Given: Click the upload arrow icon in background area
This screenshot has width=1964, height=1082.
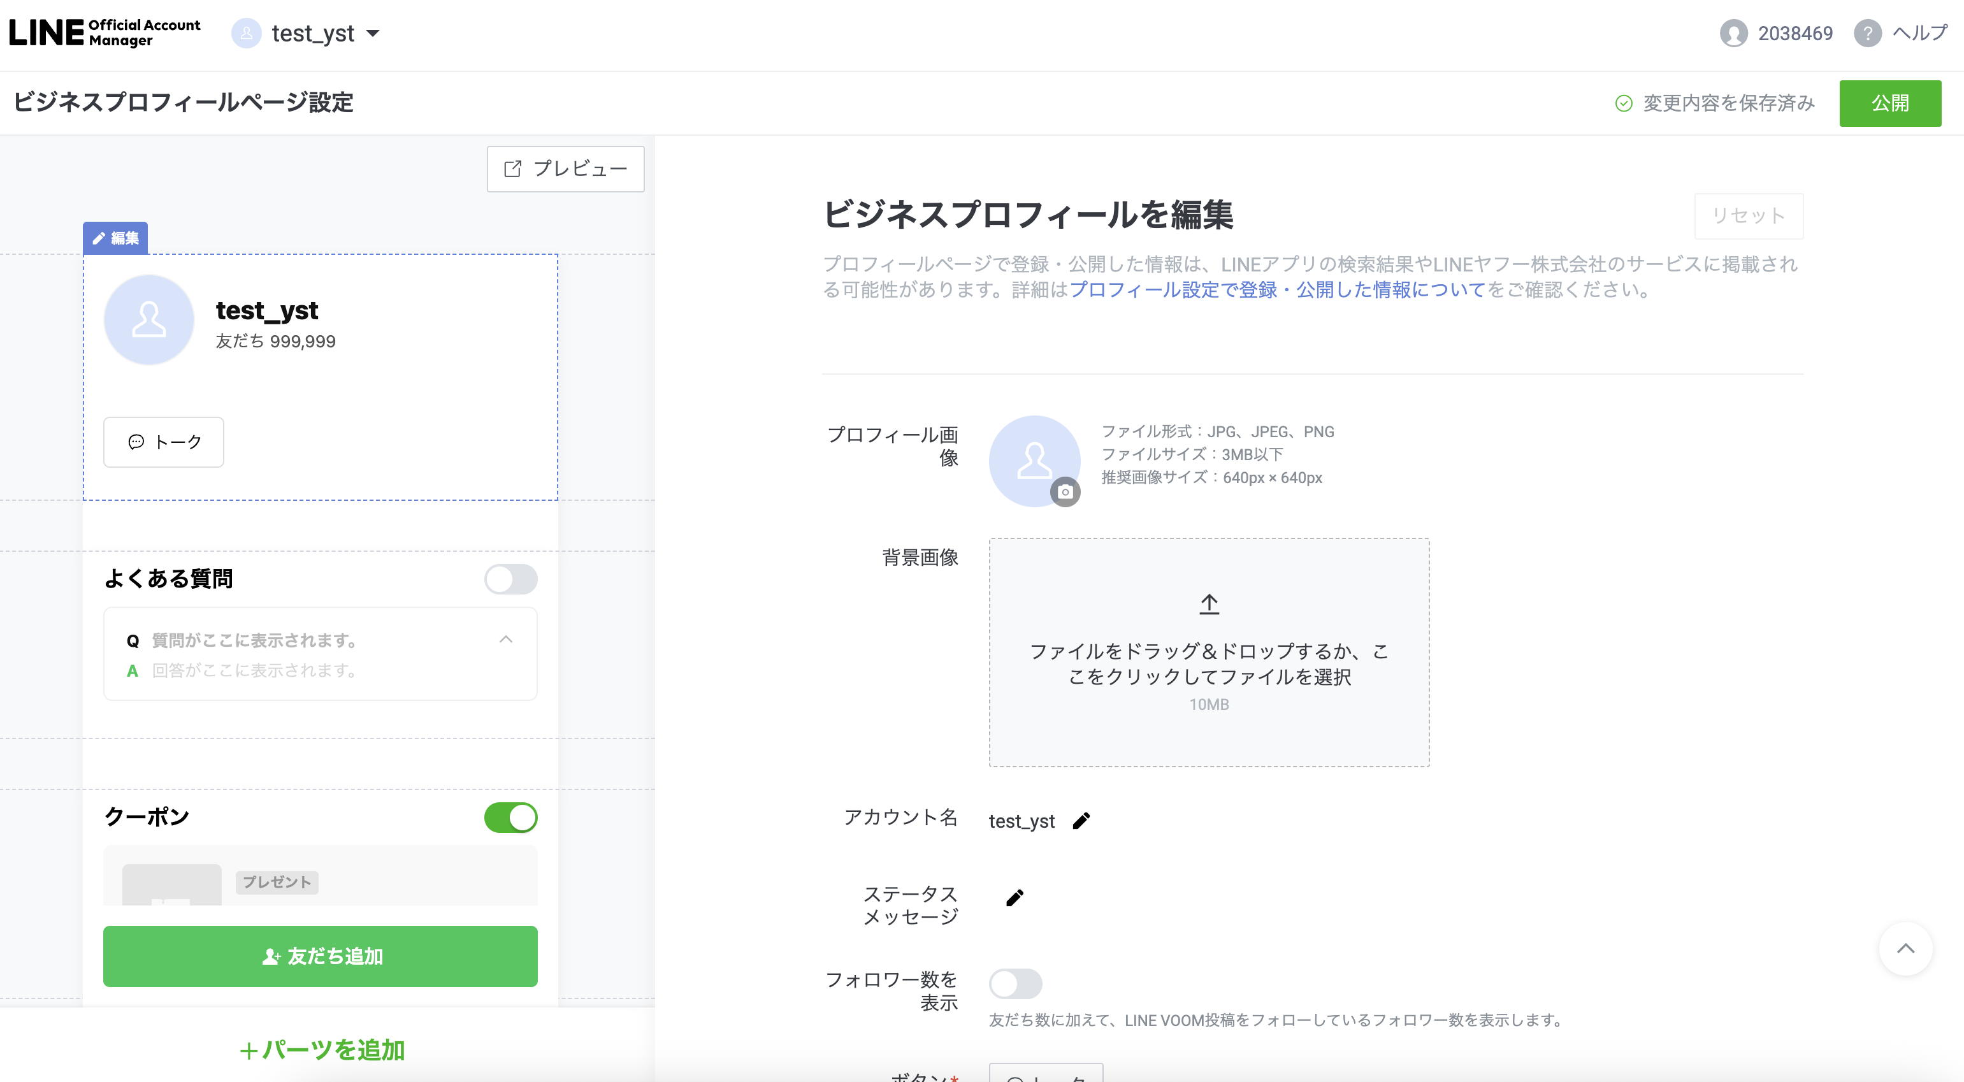Looking at the screenshot, I should point(1209,605).
